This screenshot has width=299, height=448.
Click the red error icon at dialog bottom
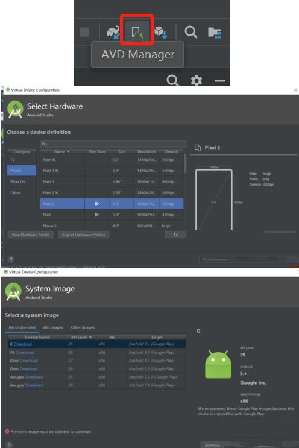7,432
